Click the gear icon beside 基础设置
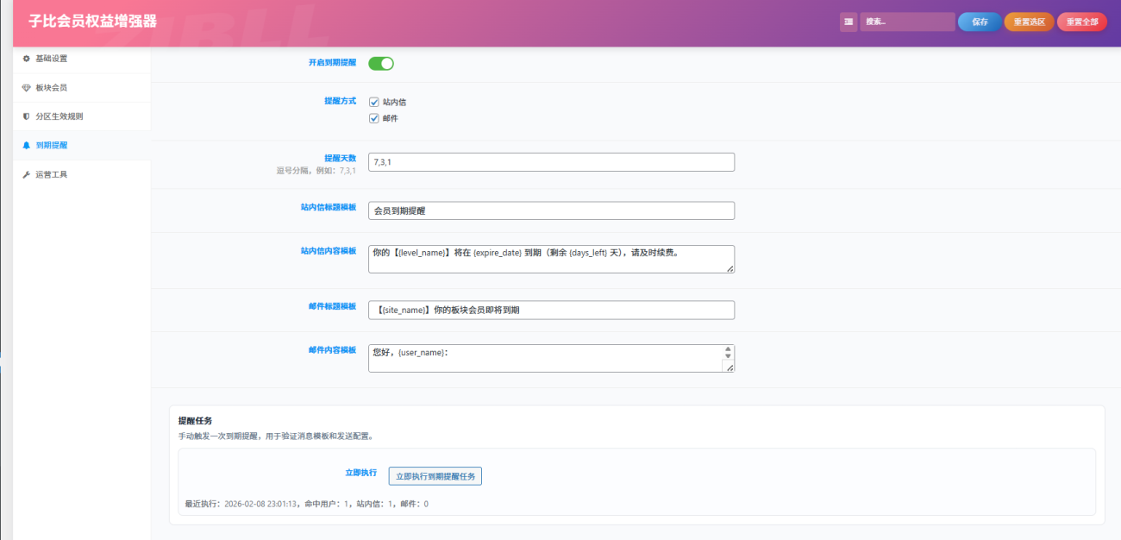The width and height of the screenshot is (1121, 540). tap(26, 59)
